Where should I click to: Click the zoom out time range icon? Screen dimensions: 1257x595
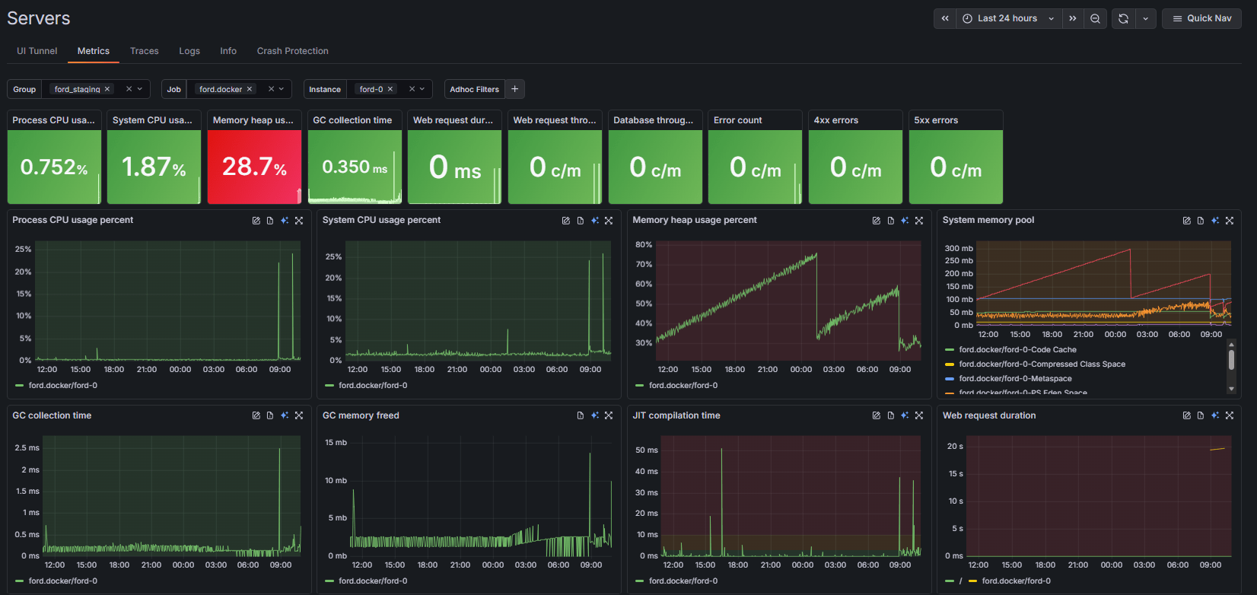(x=1095, y=18)
